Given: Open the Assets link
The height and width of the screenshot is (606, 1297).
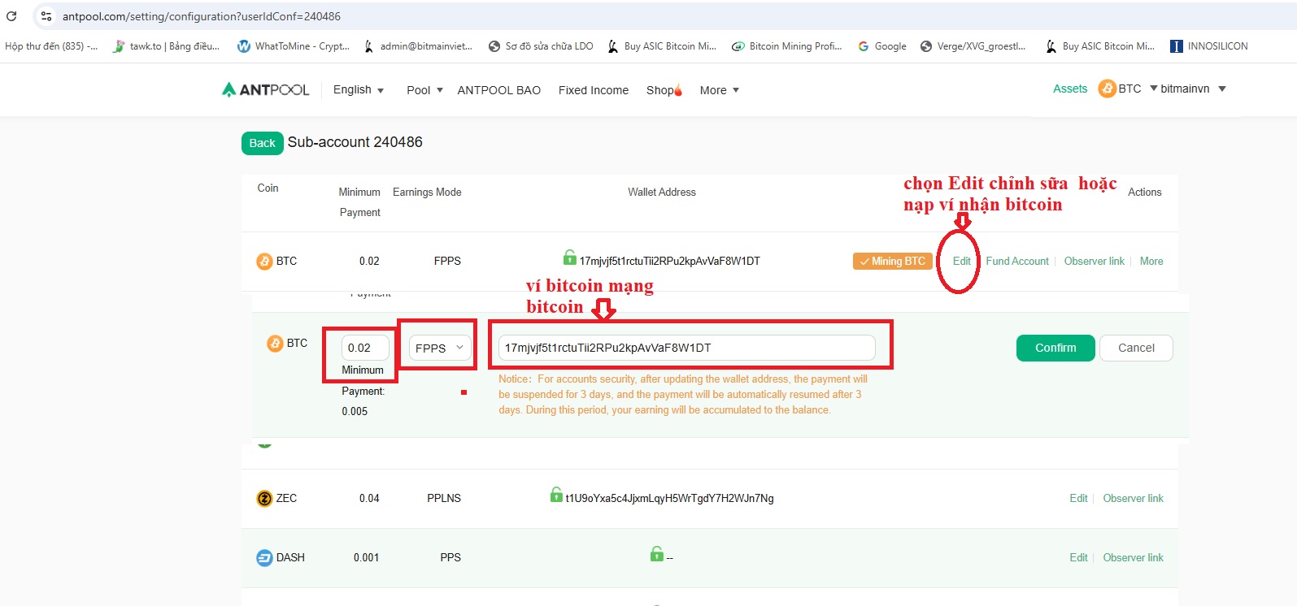Looking at the screenshot, I should 1070,89.
